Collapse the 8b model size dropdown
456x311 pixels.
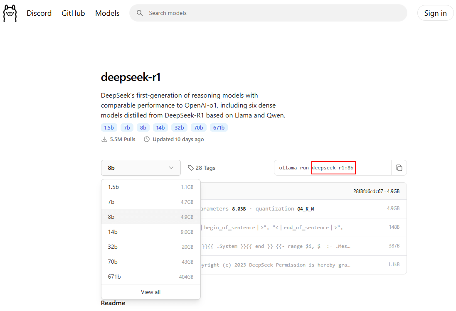140,168
